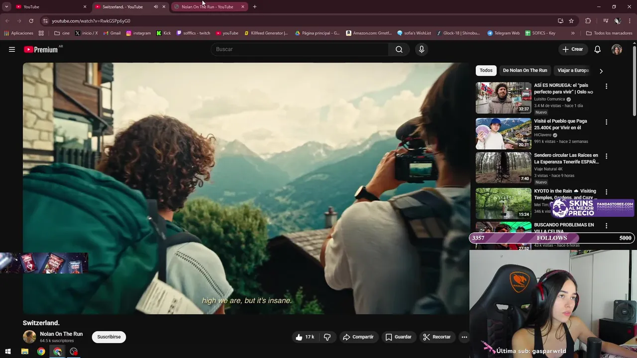The height and width of the screenshot is (358, 637).
Task: Open the Nolan On The Run channel avatar
Action: 29,337
